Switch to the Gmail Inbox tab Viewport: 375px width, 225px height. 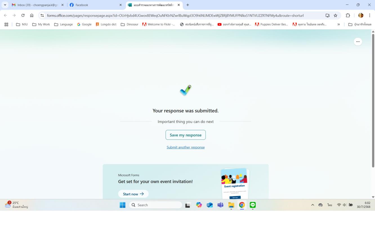pos(37,5)
